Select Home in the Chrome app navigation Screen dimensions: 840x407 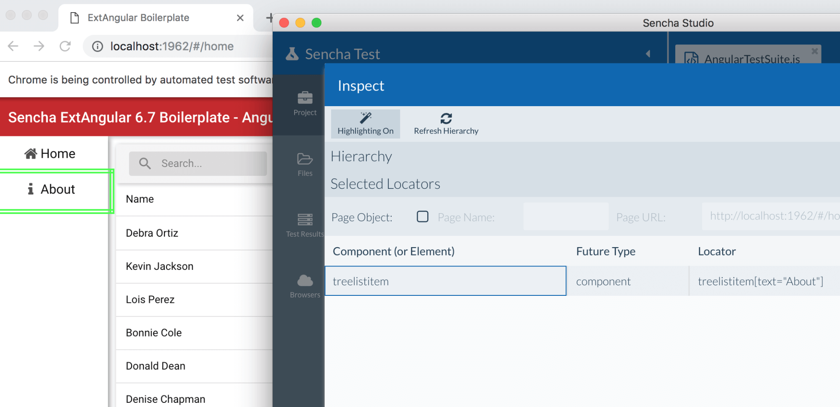pos(54,154)
